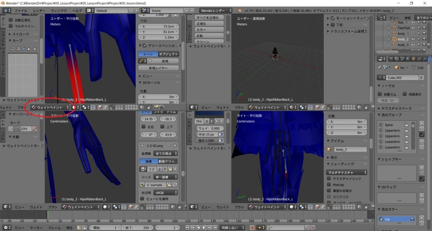Click the red record auto-keyframe button

pos(252,228)
